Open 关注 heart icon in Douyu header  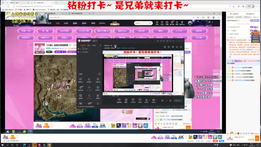click(x=162, y=23)
